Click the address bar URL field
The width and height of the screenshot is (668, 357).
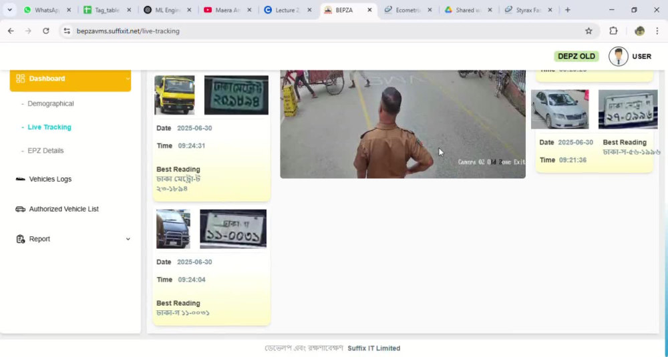pyautogui.click(x=328, y=31)
